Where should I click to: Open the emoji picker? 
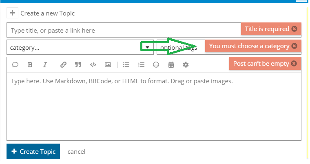(156, 65)
